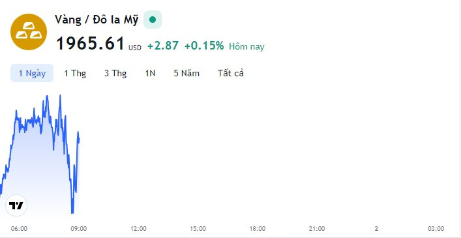Click the +2.87 price change
The width and height of the screenshot is (461, 238).
[x=163, y=46]
